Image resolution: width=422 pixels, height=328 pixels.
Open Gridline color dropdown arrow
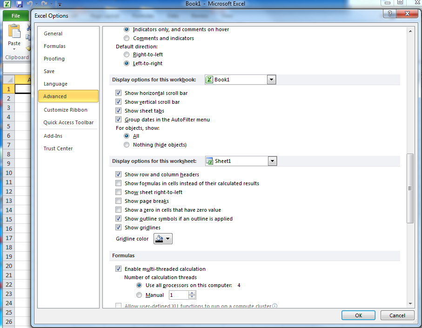[167, 239]
